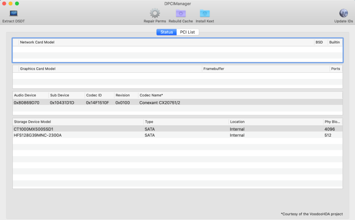The height and width of the screenshot is (220, 355).
Task: Minimize the DPCIManager window
Action: pos(11,4)
